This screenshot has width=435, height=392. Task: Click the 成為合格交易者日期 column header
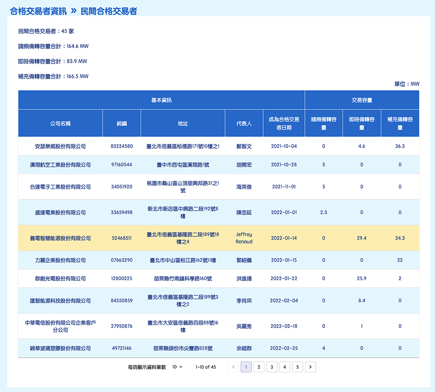[284, 124]
